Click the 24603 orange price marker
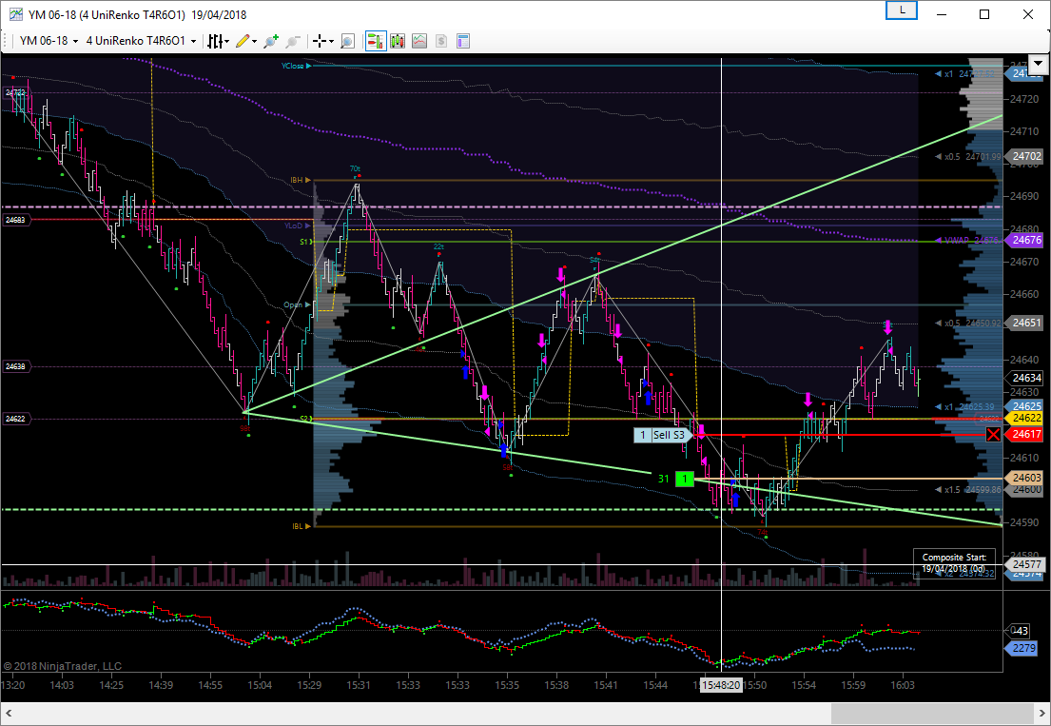 (x=1026, y=478)
